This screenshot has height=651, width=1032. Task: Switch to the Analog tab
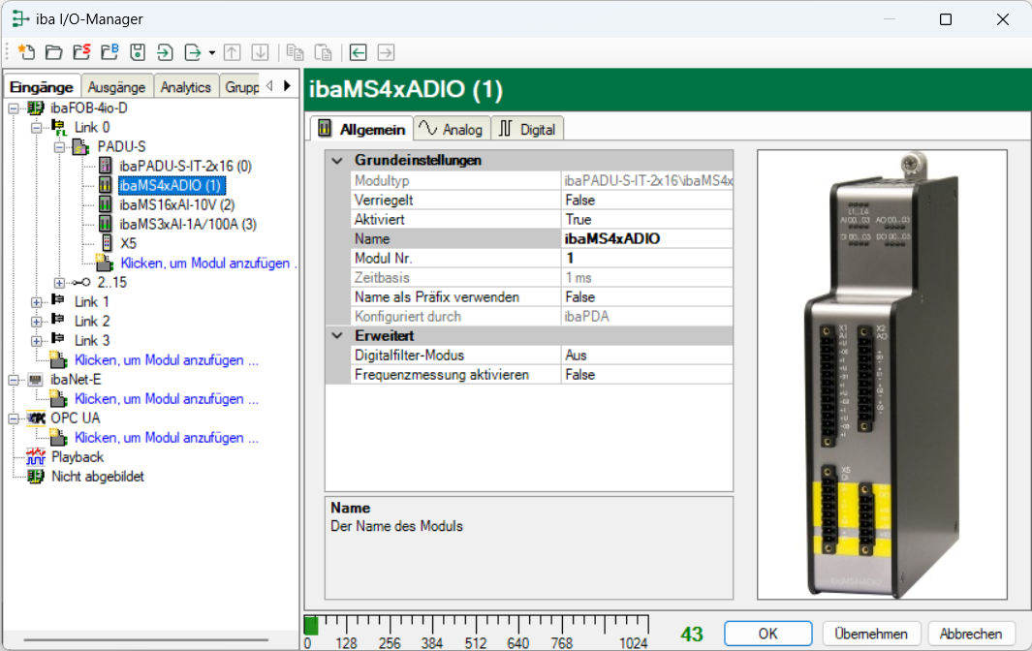(451, 129)
